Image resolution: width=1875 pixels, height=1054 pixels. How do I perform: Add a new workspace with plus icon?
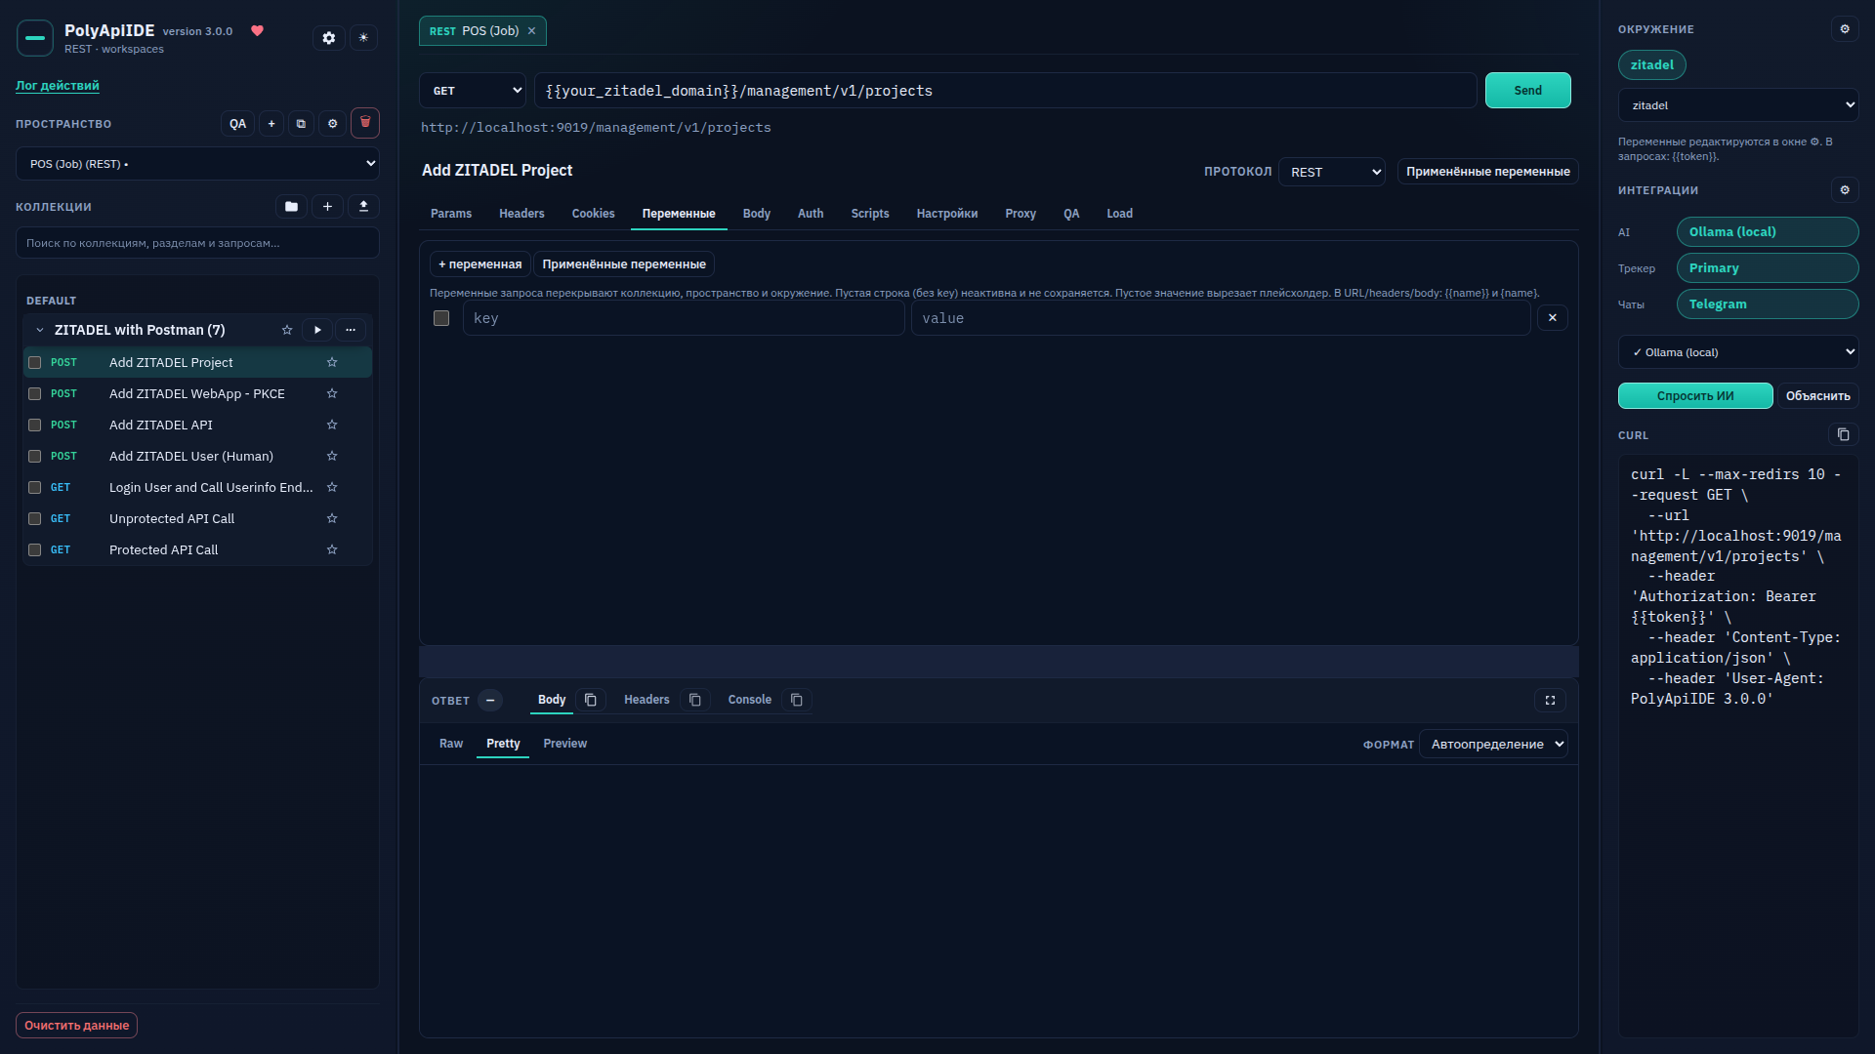click(x=271, y=124)
